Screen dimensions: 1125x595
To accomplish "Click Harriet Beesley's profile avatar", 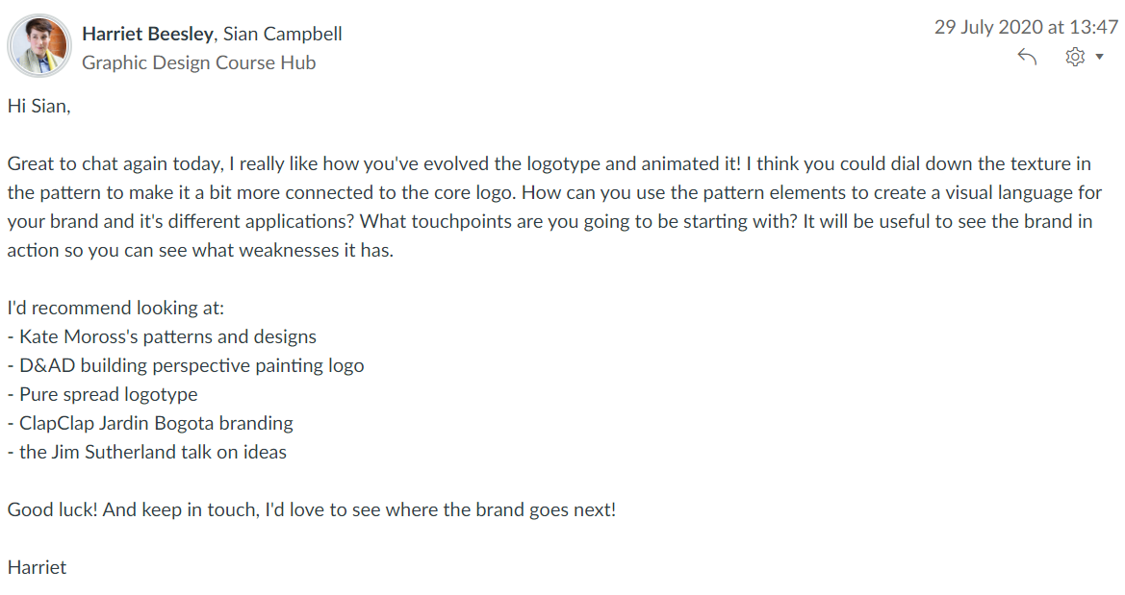I will pos(38,46).
